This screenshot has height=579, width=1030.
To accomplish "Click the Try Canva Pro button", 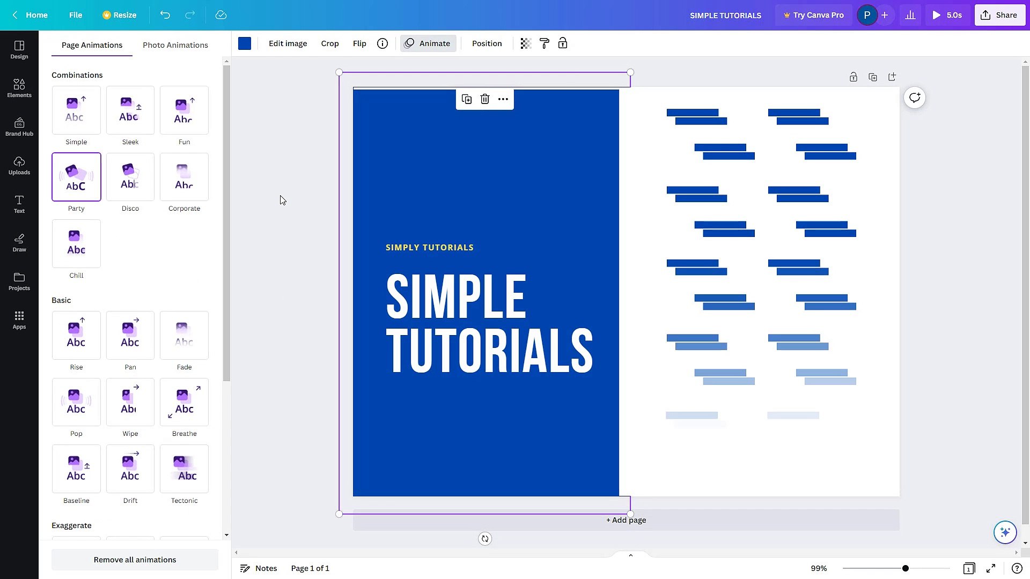I will (x=813, y=15).
